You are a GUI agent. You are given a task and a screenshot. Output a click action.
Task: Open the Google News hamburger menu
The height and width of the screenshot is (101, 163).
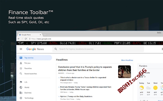[x=21, y=49]
